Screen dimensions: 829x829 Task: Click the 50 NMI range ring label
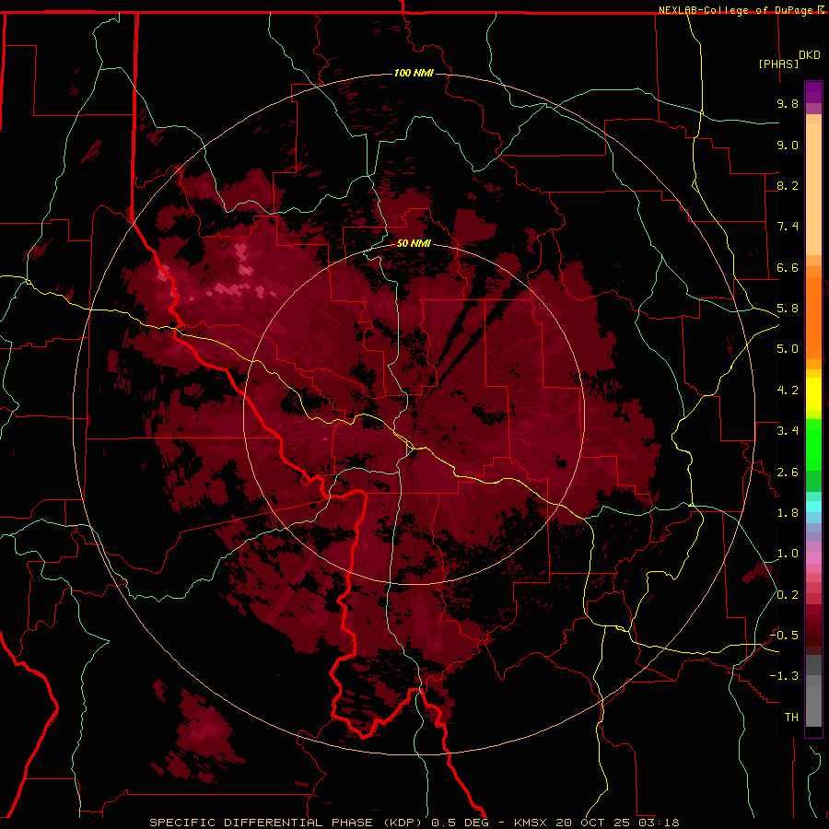click(414, 243)
